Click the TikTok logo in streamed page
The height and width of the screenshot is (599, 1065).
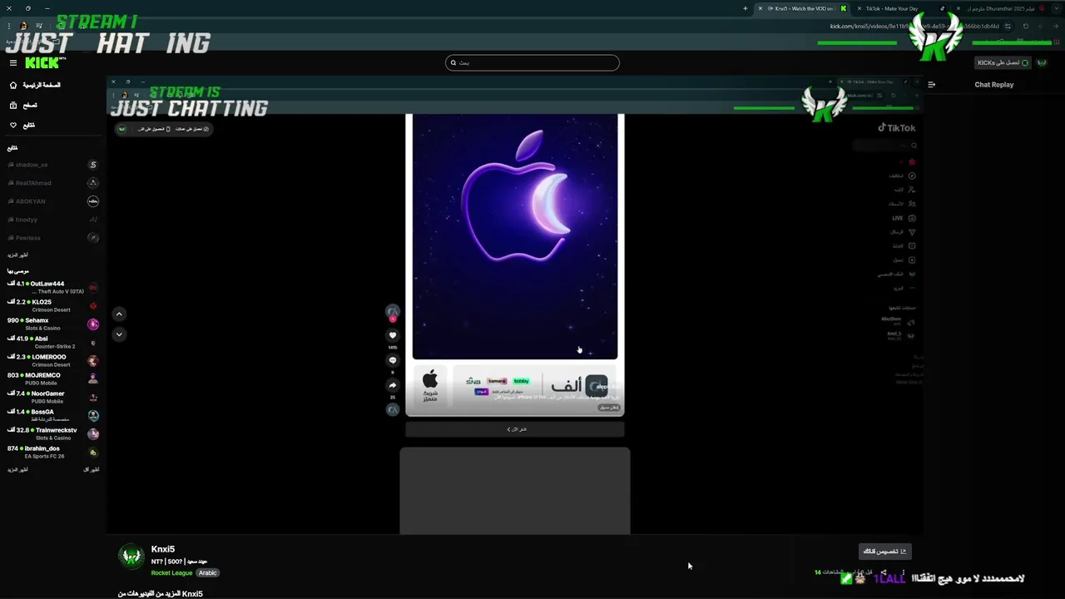897,128
